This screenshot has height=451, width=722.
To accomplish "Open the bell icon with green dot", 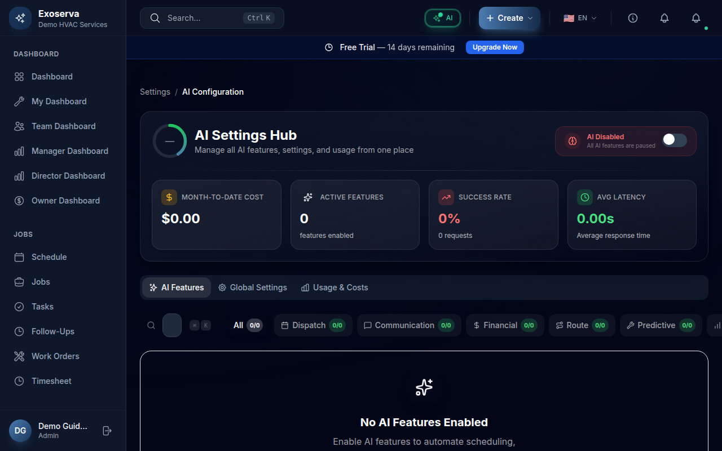I will (696, 18).
